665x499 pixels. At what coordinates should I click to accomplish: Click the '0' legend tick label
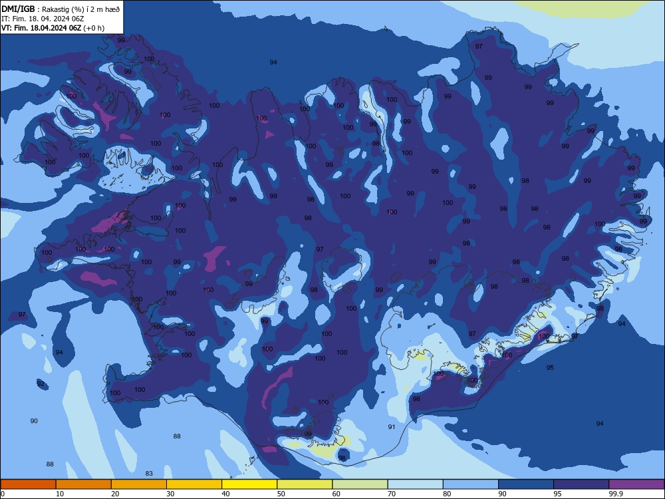[x=3, y=494]
